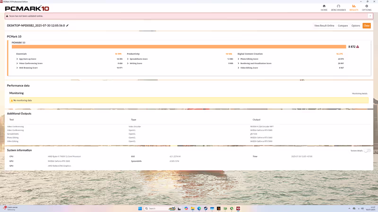Image resolution: width=378 pixels, height=212 pixels.
Task: Click the Windows Start button
Action: tap(140, 208)
